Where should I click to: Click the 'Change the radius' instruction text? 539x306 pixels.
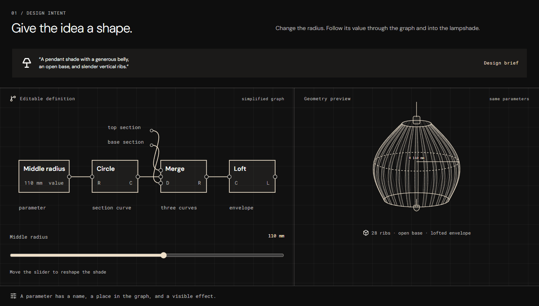point(377,28)
